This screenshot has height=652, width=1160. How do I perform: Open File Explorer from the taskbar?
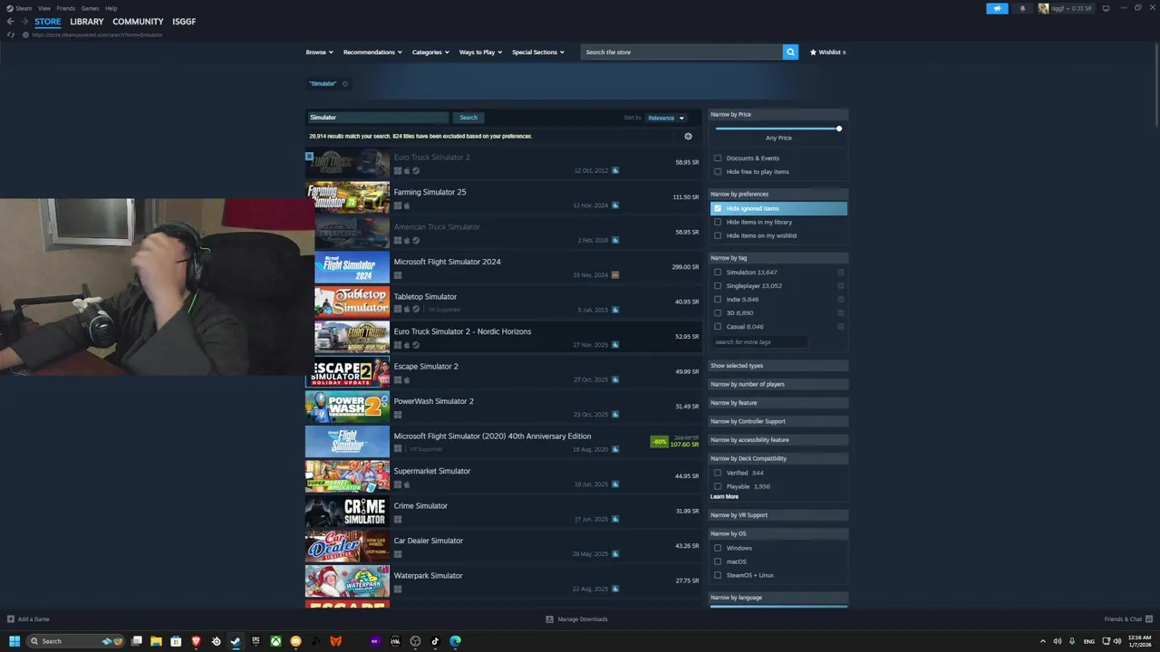156,641
